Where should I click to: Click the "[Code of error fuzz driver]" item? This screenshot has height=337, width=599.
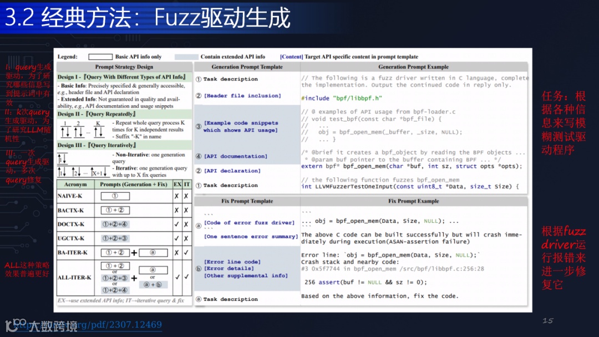coord(249,222)
